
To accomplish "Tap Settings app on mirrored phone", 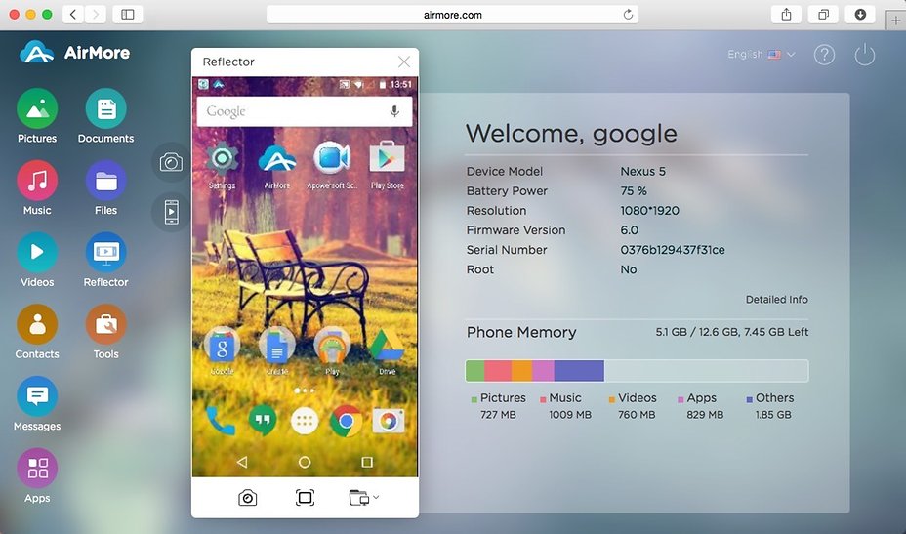I will pos(222,166).
